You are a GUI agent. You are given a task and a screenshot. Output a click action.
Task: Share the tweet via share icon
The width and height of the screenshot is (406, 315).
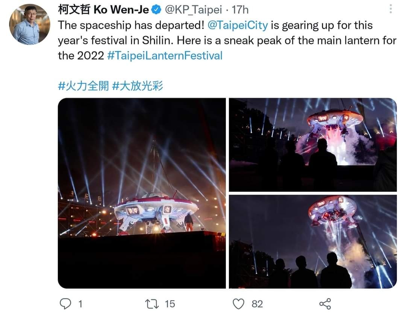tap(325, 304)
